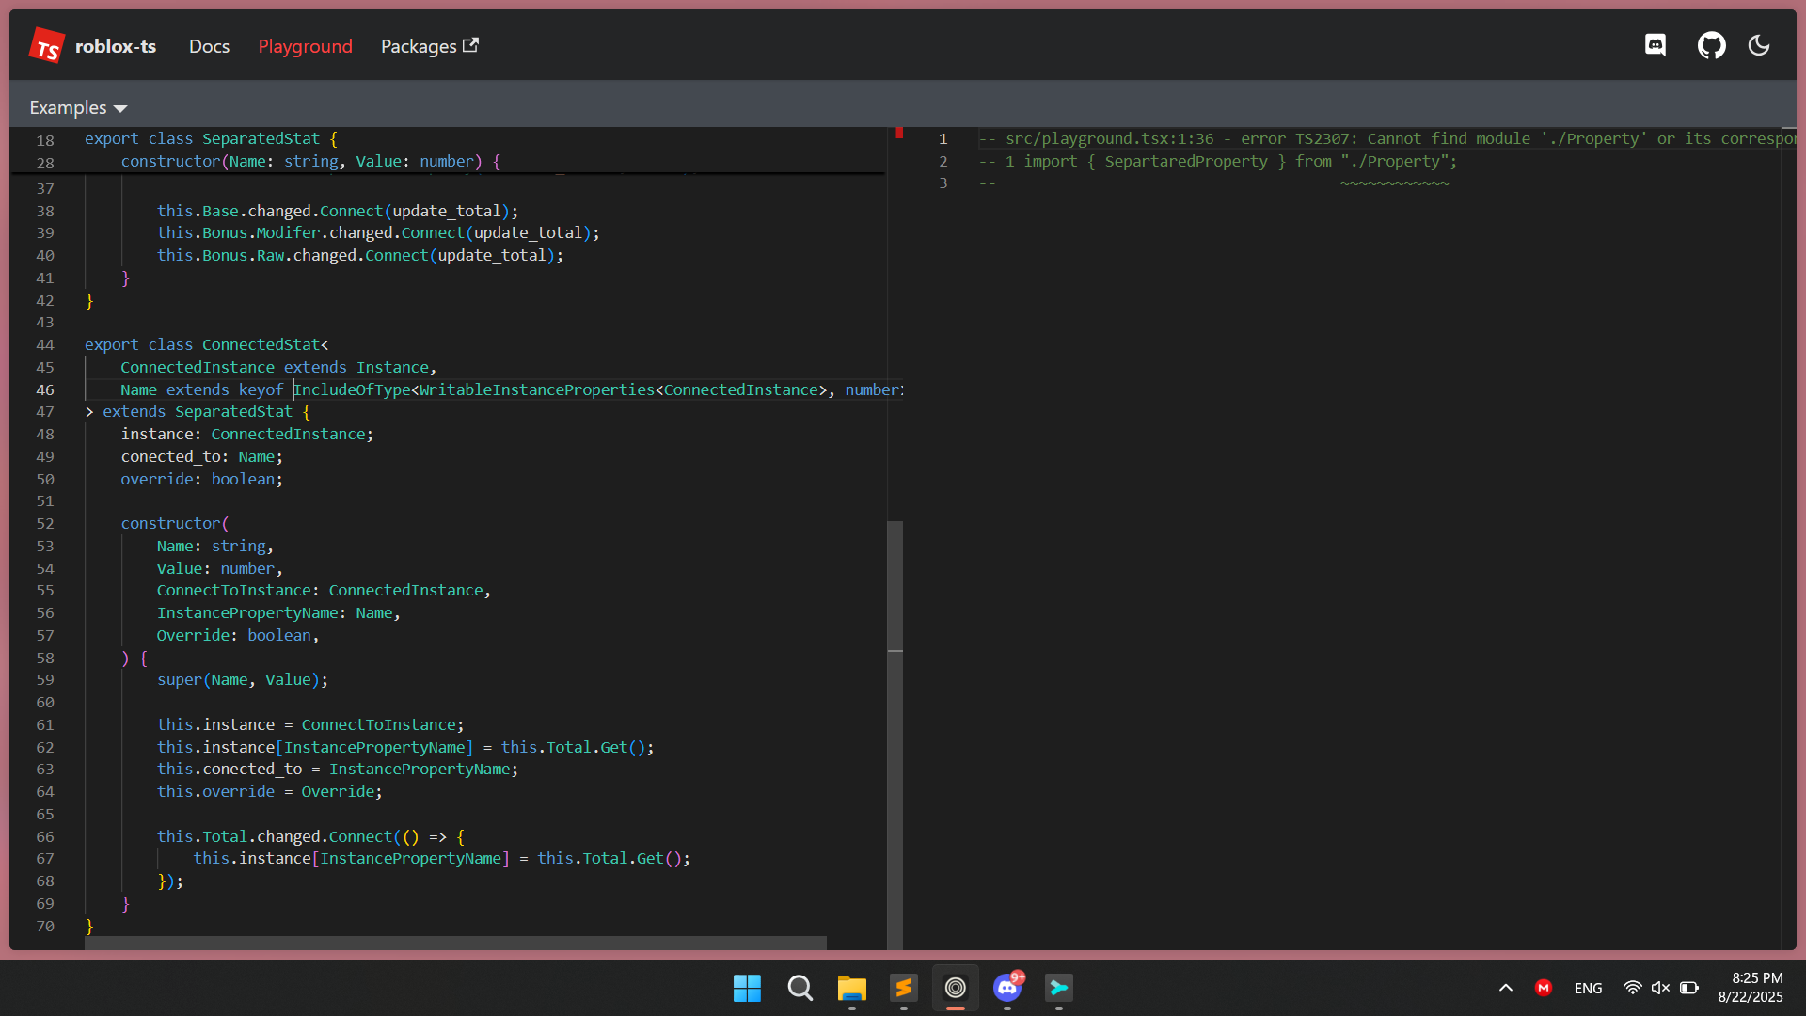Open the teal arrow app in taskbar
This screenshot has height=1016, width=1806.
pyautogui.click(x=1059, y=988)
